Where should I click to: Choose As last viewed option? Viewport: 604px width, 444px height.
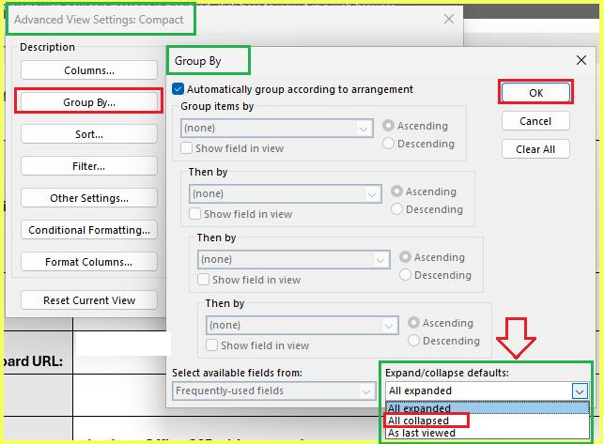pyautogui.click(x=422, y=433)
